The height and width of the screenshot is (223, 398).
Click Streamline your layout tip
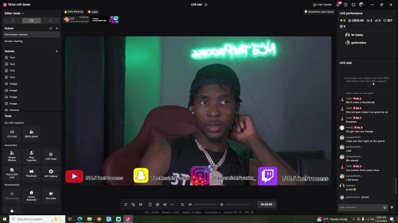point(319,12)
